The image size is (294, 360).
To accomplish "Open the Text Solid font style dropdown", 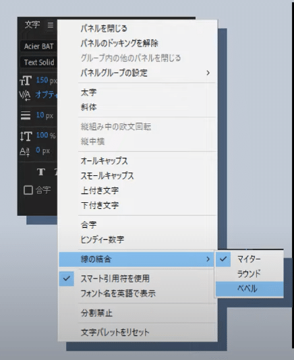I will pyautogui.click(x=38, y=62).
